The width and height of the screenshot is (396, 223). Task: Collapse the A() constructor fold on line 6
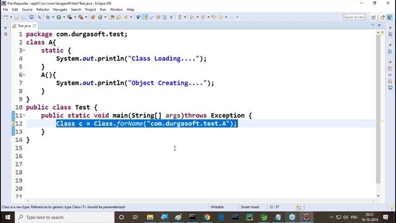point(24,74)
